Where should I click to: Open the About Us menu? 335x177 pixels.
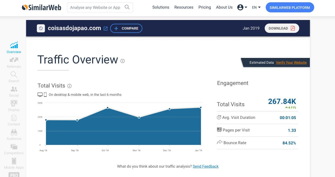(224, 7)
